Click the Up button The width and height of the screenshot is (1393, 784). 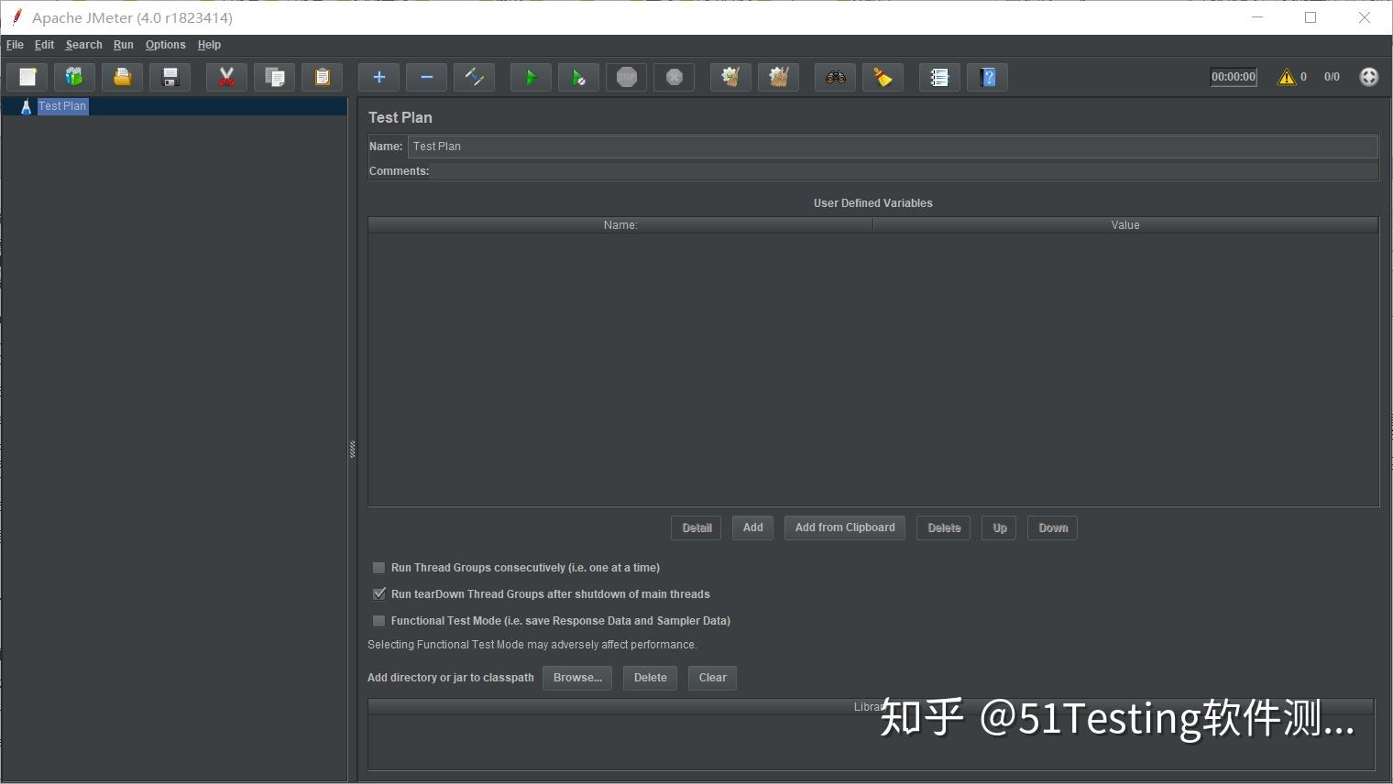click(1000, 528)
